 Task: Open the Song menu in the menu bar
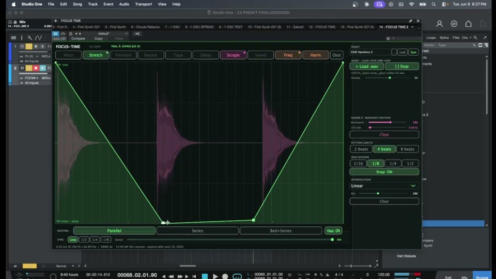(77, 4)
